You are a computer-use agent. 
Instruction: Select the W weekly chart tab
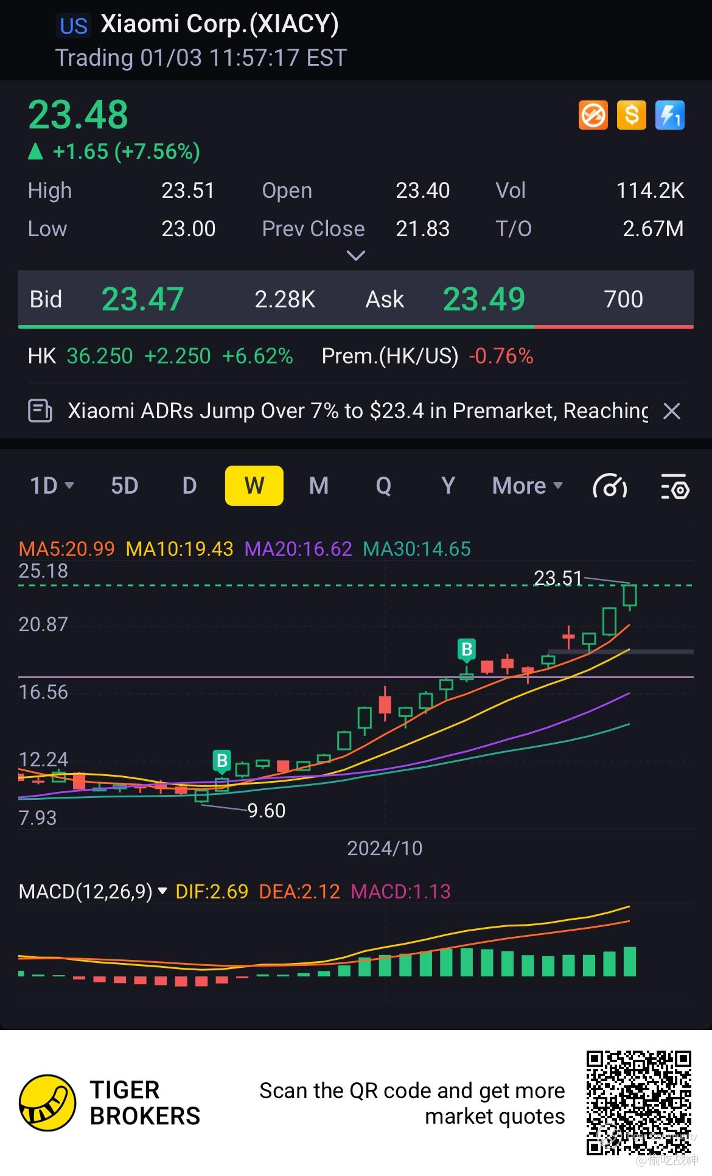pyautogui.click(x=254, y=486)
